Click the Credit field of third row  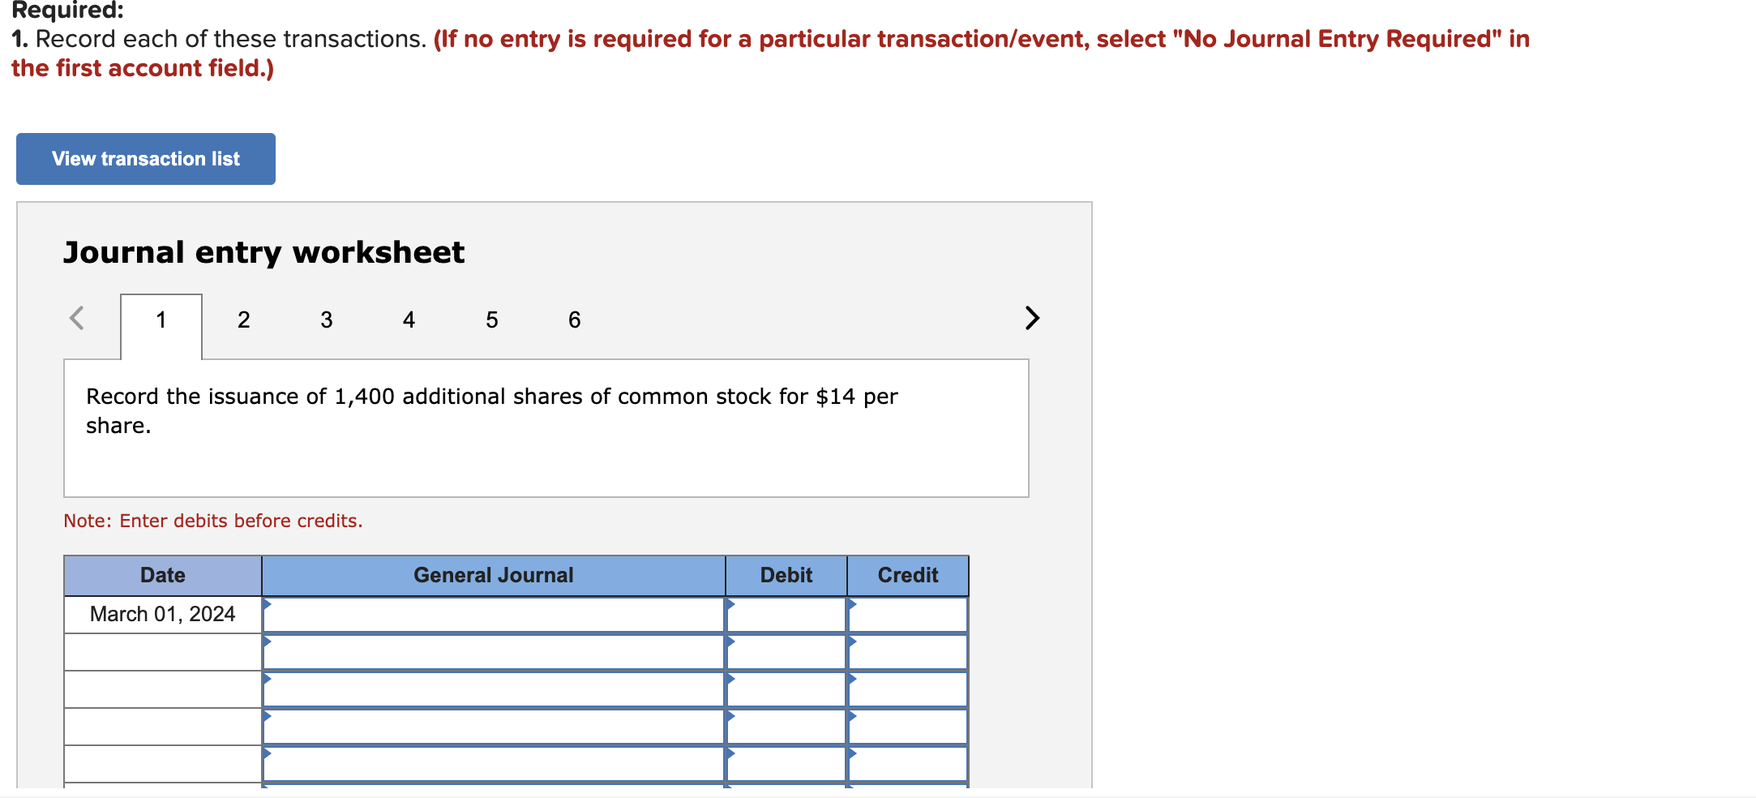[x=907, y=689]
